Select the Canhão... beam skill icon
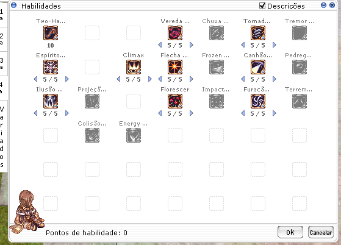341x245 pixels. point(258,67)
